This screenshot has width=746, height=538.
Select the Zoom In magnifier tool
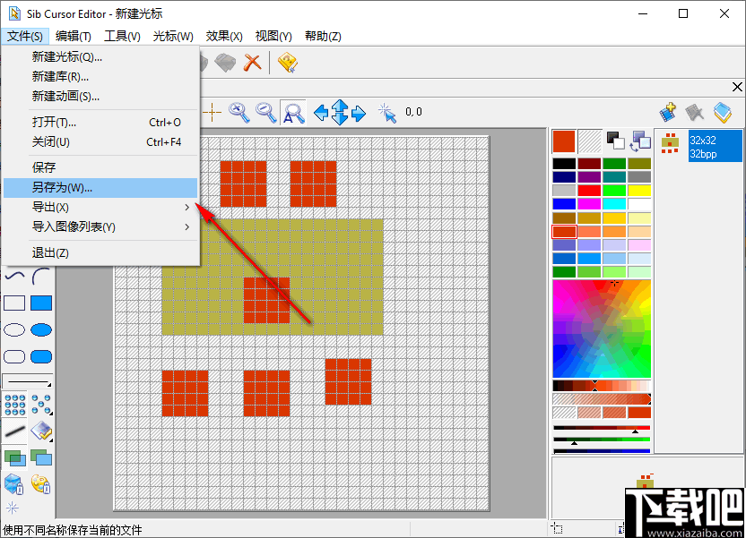(238, 112)
